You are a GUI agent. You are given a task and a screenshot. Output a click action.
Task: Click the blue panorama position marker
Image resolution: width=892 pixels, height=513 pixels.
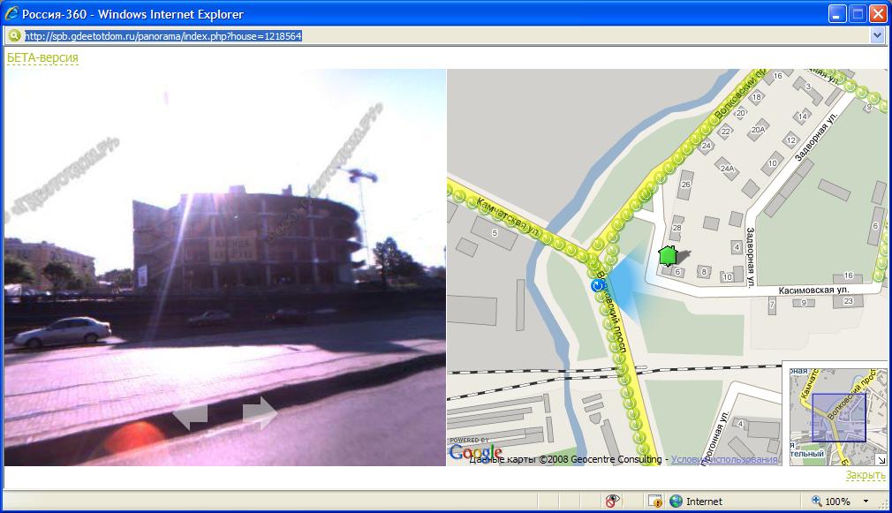pyautogui.click(x=600, y=285)
